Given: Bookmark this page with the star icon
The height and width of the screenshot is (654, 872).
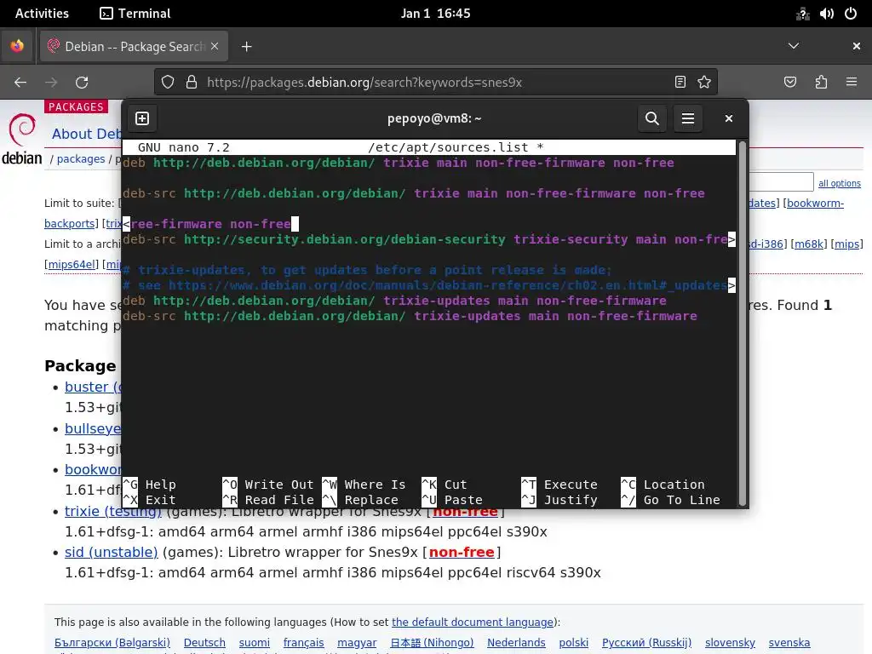Looking at the screenshot, I should pyautogui.click(x=704, y=83).
